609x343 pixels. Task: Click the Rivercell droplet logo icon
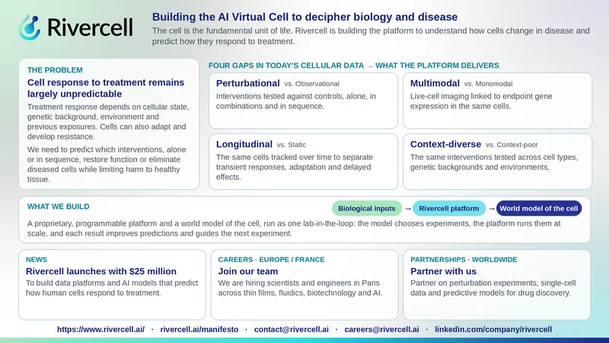pyautogui.click(x=30, y=27)
